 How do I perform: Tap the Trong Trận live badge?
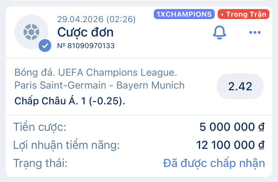click(243, 14)
